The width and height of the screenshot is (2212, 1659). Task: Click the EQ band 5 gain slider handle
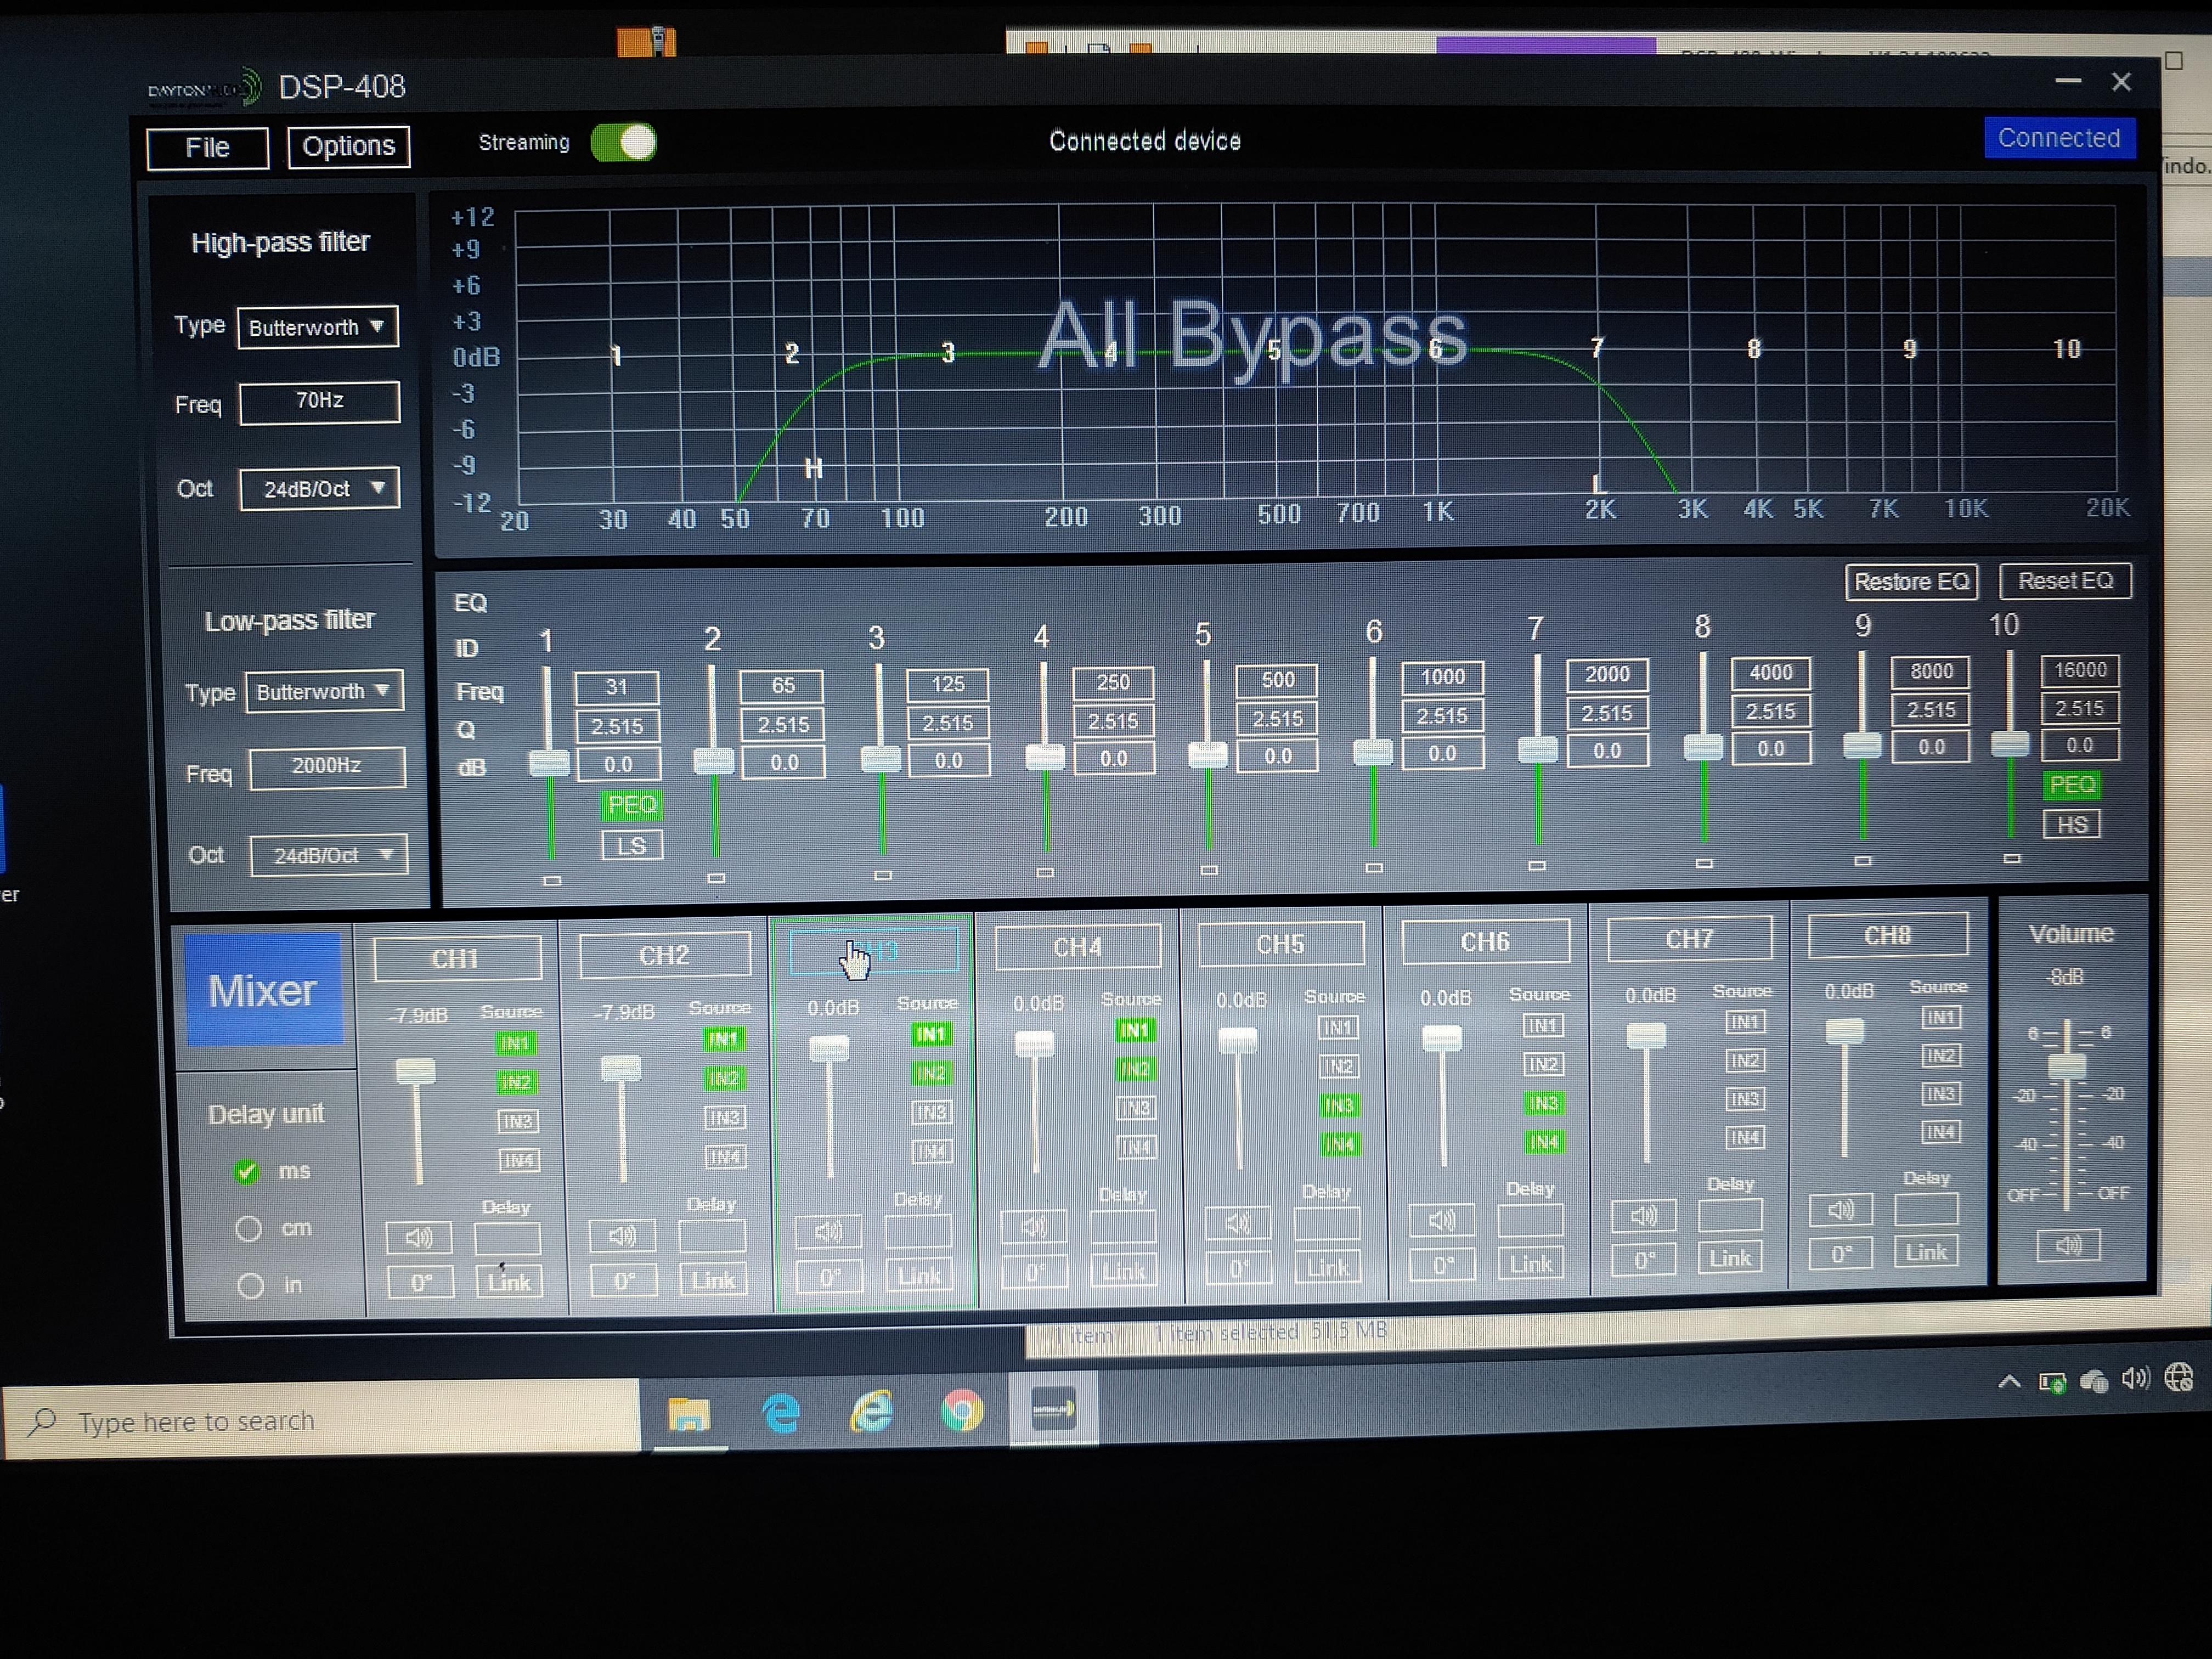(x=1207, y=755)
